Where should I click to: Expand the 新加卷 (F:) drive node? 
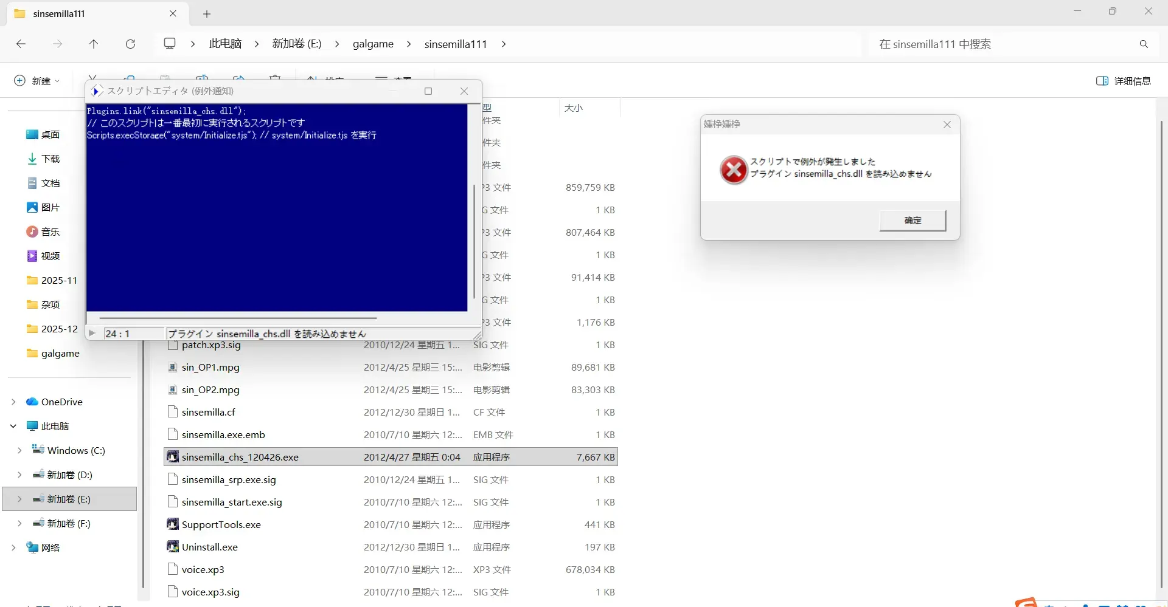point(19,523)
